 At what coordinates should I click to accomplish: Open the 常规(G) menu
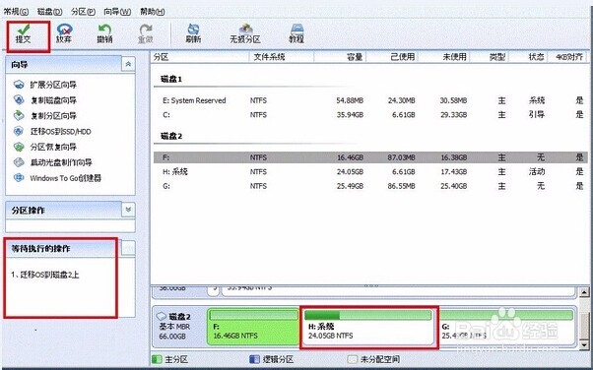click(16, 12)
